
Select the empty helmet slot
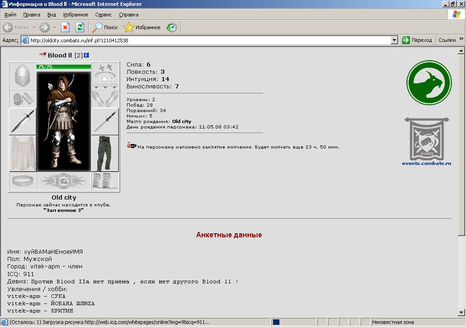click(x=23, y=76)
